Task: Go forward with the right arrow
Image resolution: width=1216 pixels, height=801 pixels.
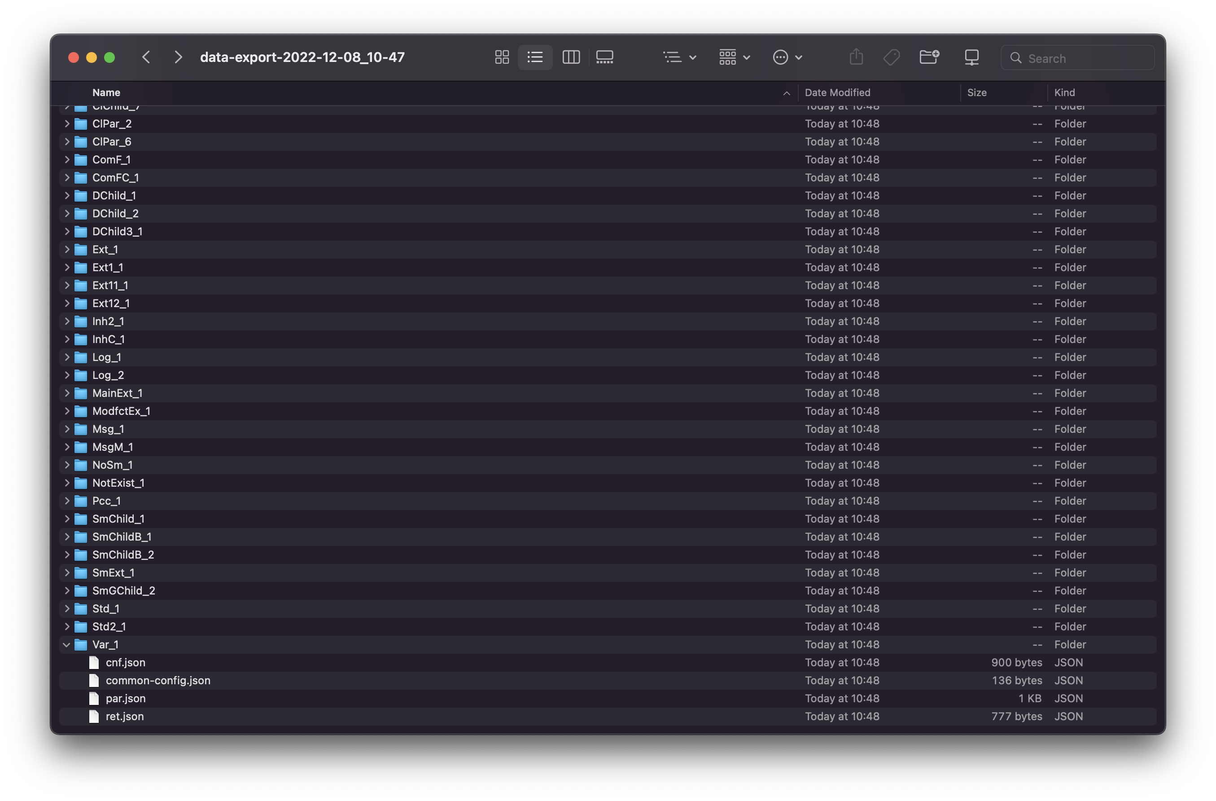Action: (x=178, y=57)
